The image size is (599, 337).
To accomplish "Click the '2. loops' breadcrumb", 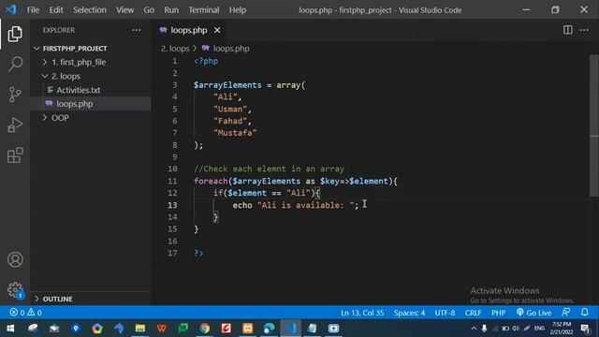I will click(x=175, y=49).
